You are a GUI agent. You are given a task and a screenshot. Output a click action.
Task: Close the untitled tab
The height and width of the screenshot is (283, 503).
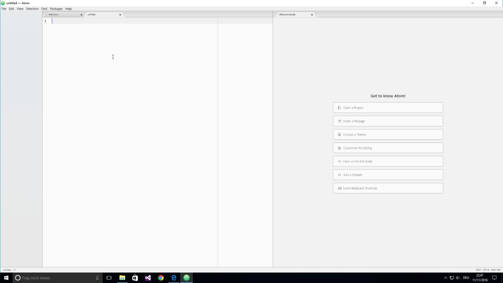[120, 15]
